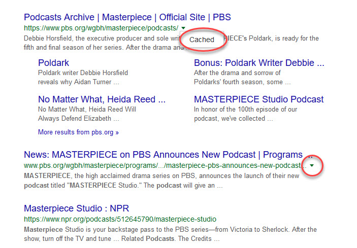The height and width of the screenshot is (248, 357).
Task: Click the snippet 'MASTERPIECE, the high acclaimed drama series'
Action: [x=161, y=181]
